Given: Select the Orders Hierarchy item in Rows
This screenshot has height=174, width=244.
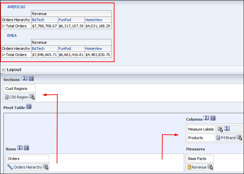Looking at the screenshot, I should tap(28, 167).
